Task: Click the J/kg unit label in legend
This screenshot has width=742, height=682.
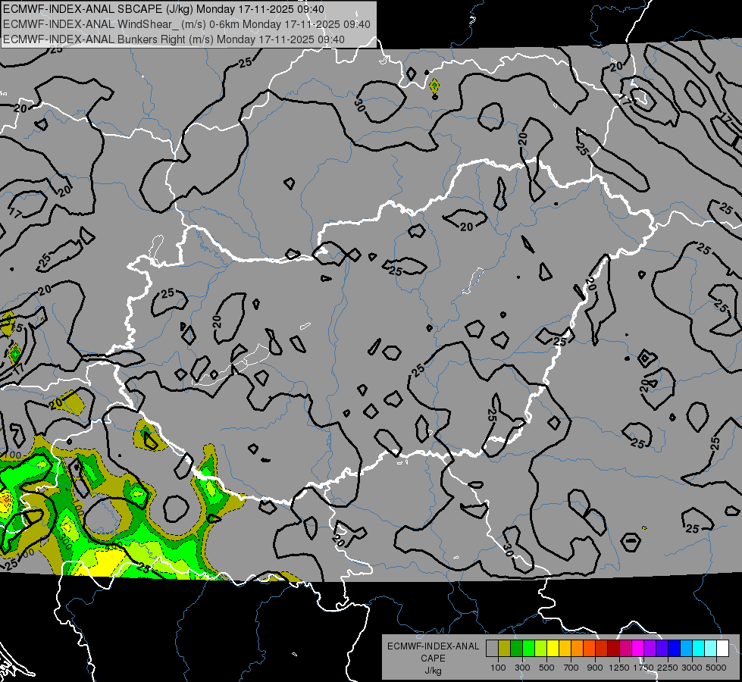Action: (433, 671)
